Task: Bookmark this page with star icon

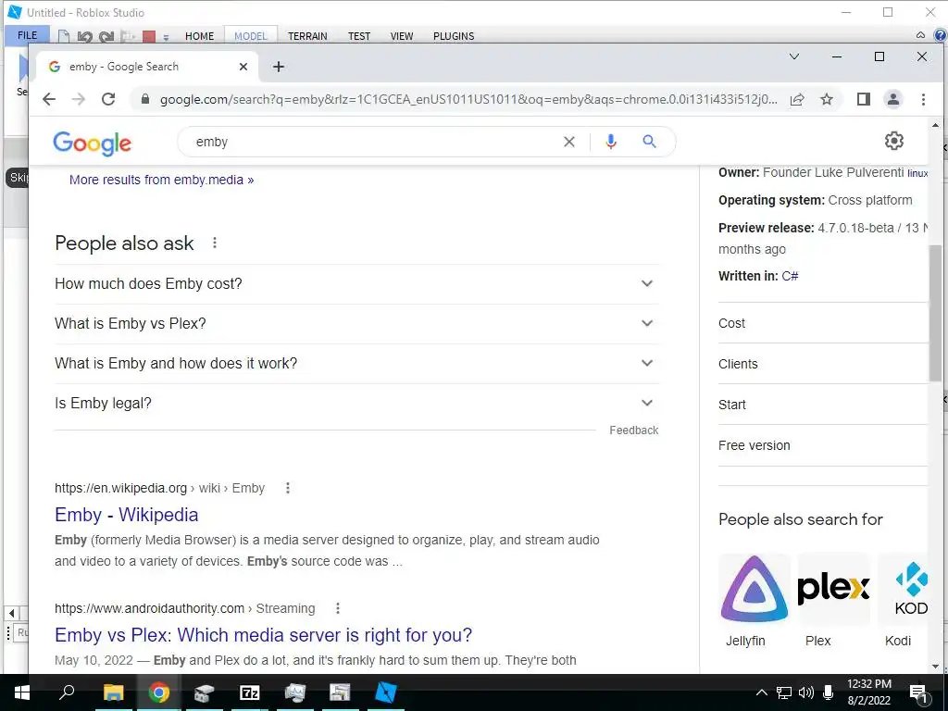Action: 827,99
